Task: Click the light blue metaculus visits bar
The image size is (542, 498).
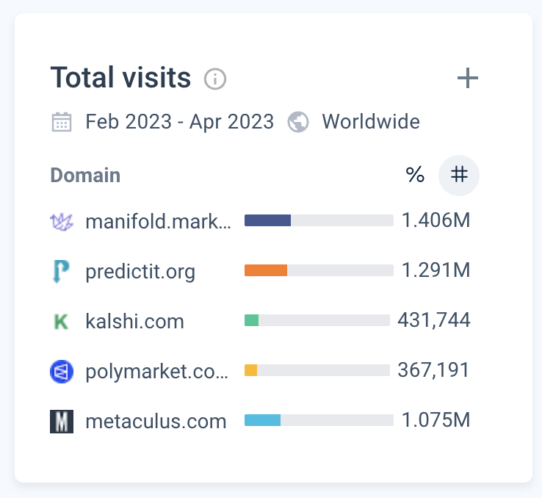Action: pos(263,420)
